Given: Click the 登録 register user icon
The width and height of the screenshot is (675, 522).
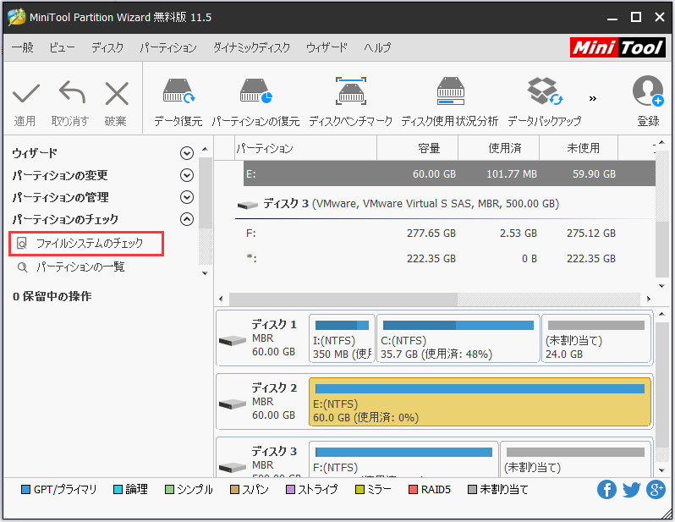Looking at the screenshot, I should [648, 93].
